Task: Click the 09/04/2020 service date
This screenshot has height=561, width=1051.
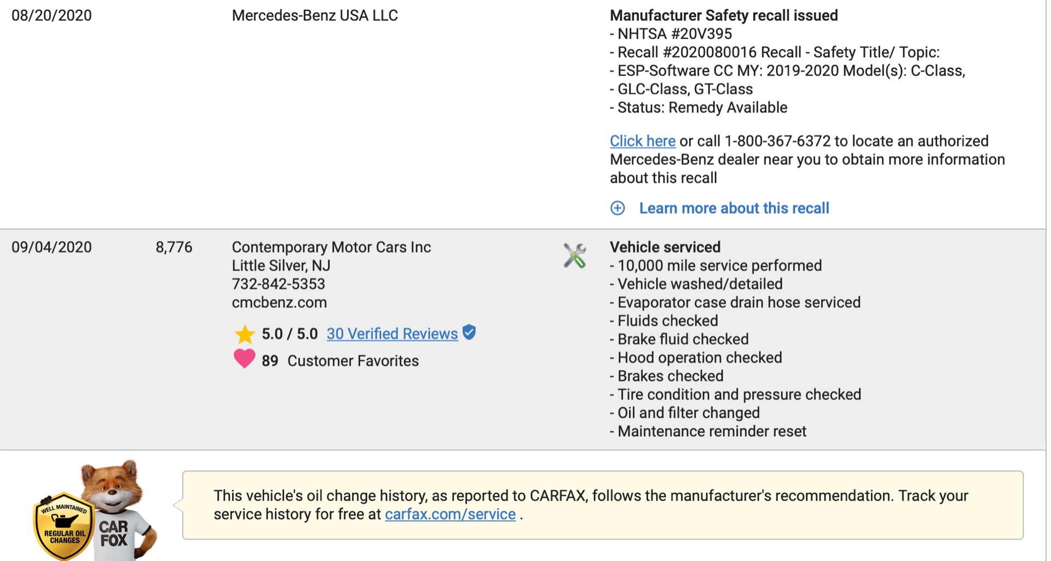Action: 51,247
